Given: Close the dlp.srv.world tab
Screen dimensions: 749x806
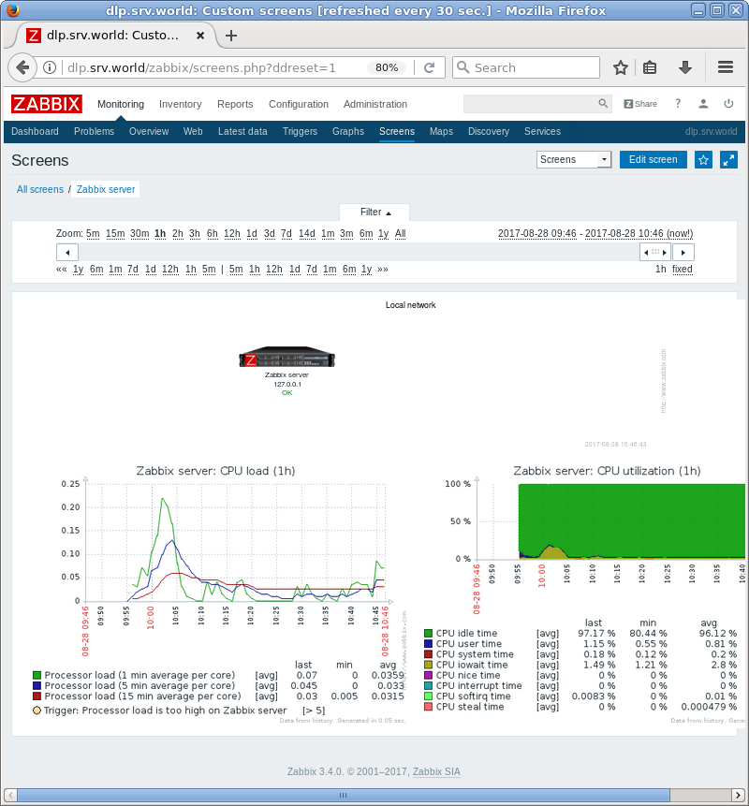Looking at the screenshot, I should tap(200, 36).
